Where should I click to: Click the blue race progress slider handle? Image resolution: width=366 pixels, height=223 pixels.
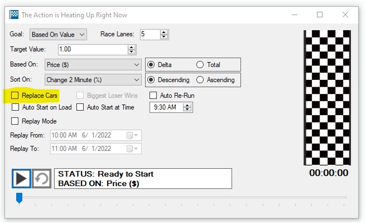(19, 198)
